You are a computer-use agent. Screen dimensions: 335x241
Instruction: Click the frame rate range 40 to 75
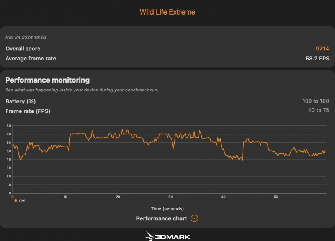(319, 111)
